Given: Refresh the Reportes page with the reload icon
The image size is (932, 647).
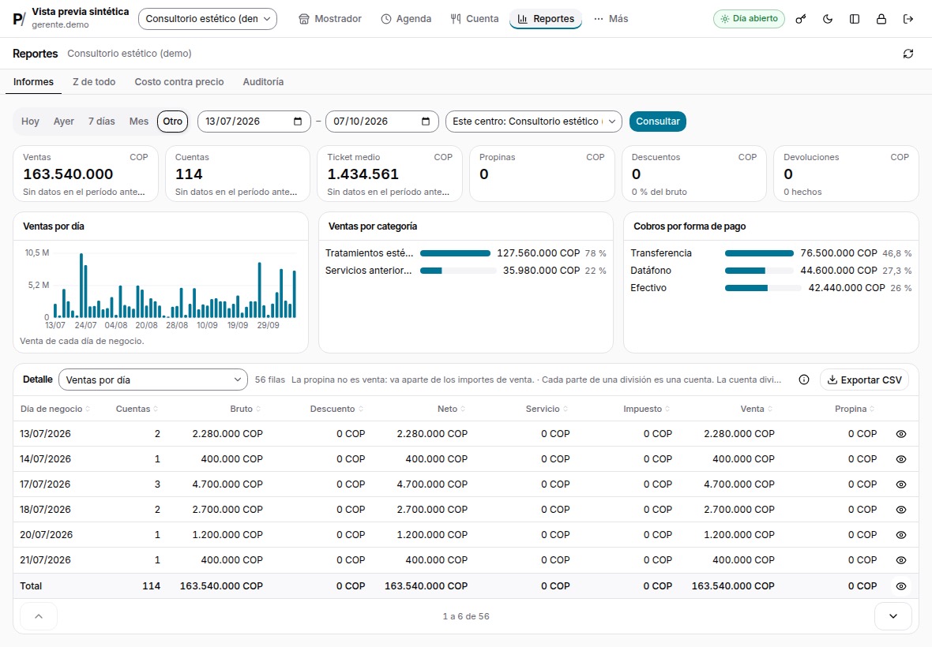Looking at the screenshot, I should tap(908, 54).
